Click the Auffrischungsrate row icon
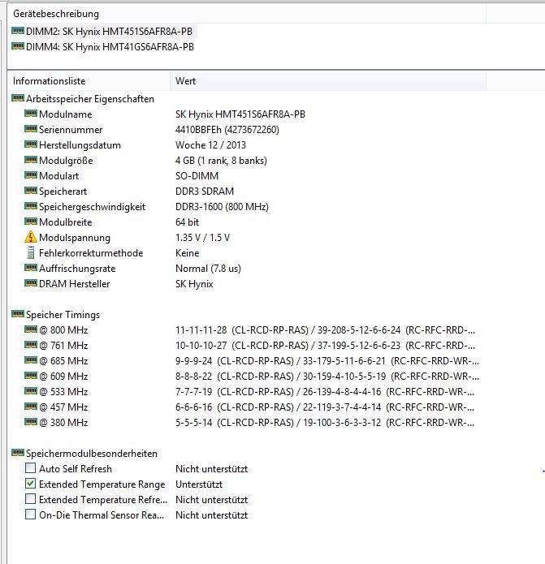The height and width of the screenshot is (564, 545). [x=31, y=268]
